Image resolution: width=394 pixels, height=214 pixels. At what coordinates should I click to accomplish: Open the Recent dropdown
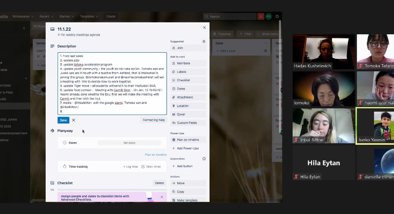(47, 16)
